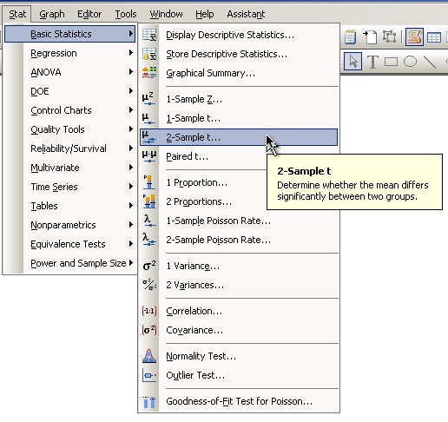Open the Nonparametrics submenu
The height and width of the screenshot is (422, 448).
pyautogui.click(x=69, y=225)
